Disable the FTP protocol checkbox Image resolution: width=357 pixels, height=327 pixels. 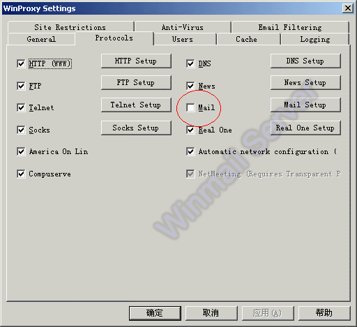[x=21, y=86]
